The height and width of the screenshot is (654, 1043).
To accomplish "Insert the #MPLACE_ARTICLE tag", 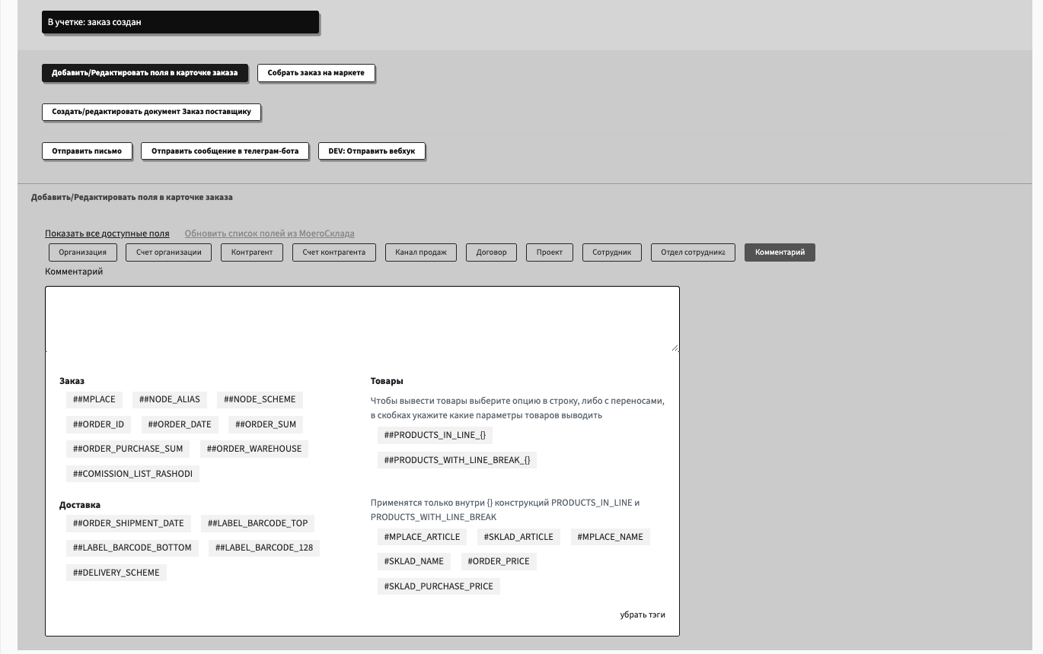I will point(422,537).
